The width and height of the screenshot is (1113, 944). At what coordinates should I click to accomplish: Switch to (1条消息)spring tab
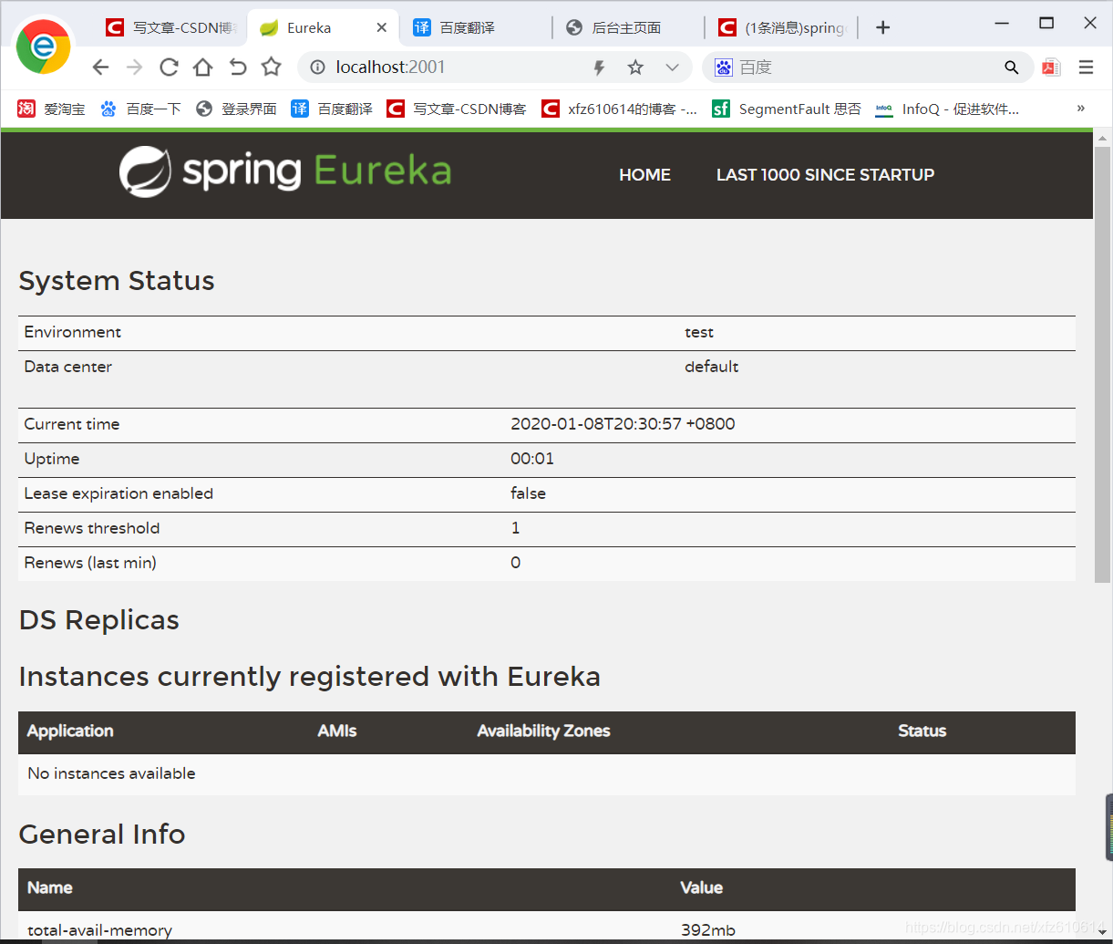click(x=782, y=27)
